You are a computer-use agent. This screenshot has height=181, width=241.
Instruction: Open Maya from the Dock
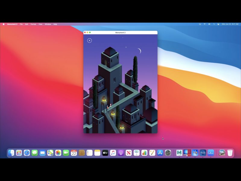click(179, 153)
